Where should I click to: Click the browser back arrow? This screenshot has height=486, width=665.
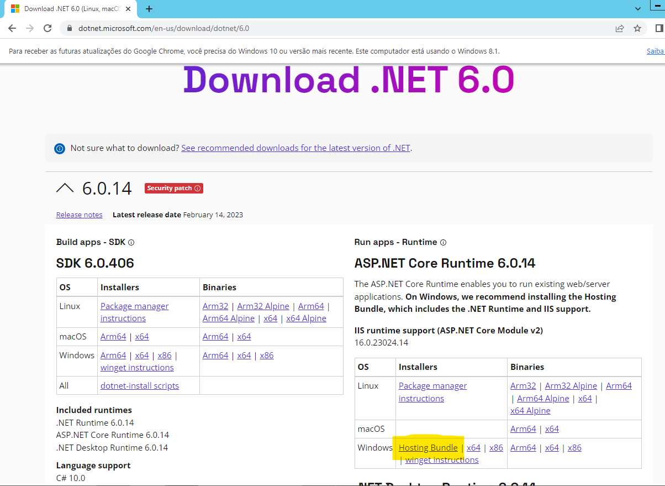pyautogui.click(x=12, y=28)
